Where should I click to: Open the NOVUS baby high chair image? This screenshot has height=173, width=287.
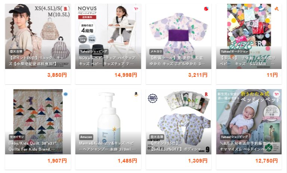(108, 36)
